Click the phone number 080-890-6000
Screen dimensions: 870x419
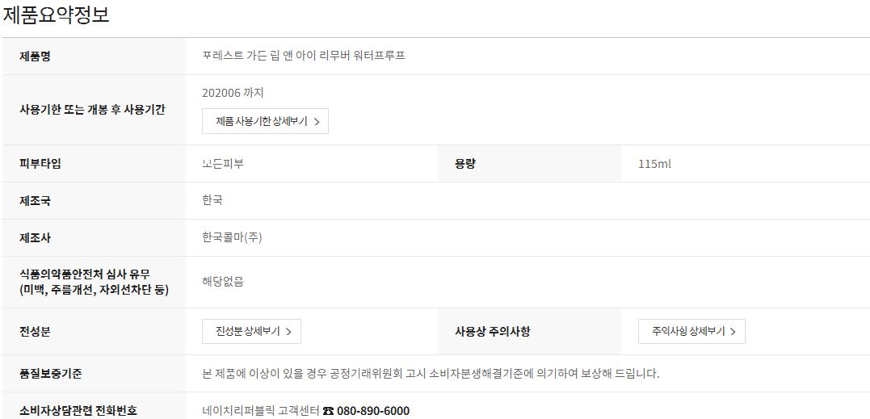pyautogui.click(x=373, y=411)
